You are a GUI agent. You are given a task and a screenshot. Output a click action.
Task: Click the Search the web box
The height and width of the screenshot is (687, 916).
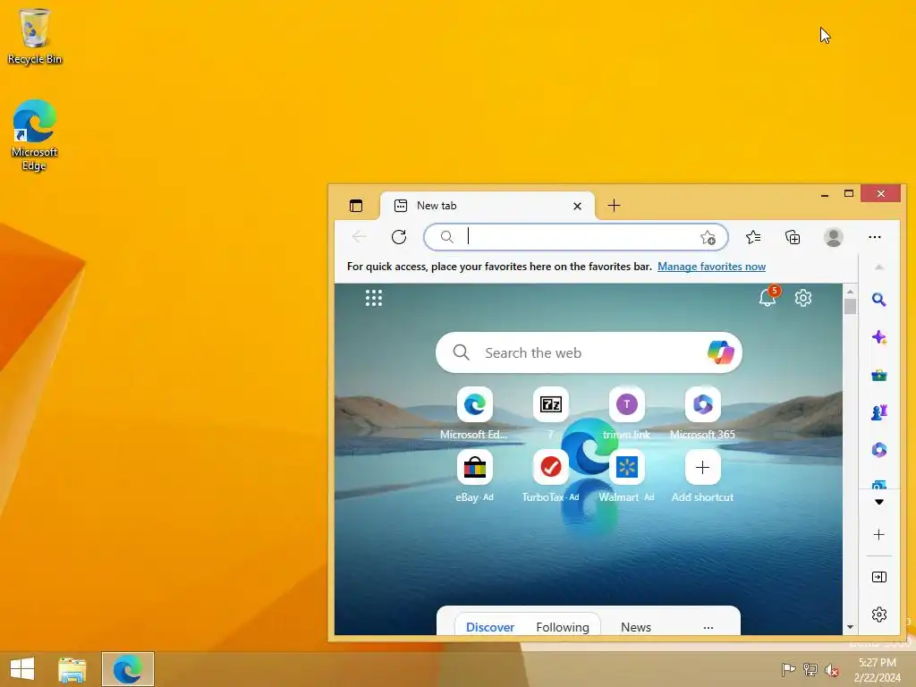[589, 352]
